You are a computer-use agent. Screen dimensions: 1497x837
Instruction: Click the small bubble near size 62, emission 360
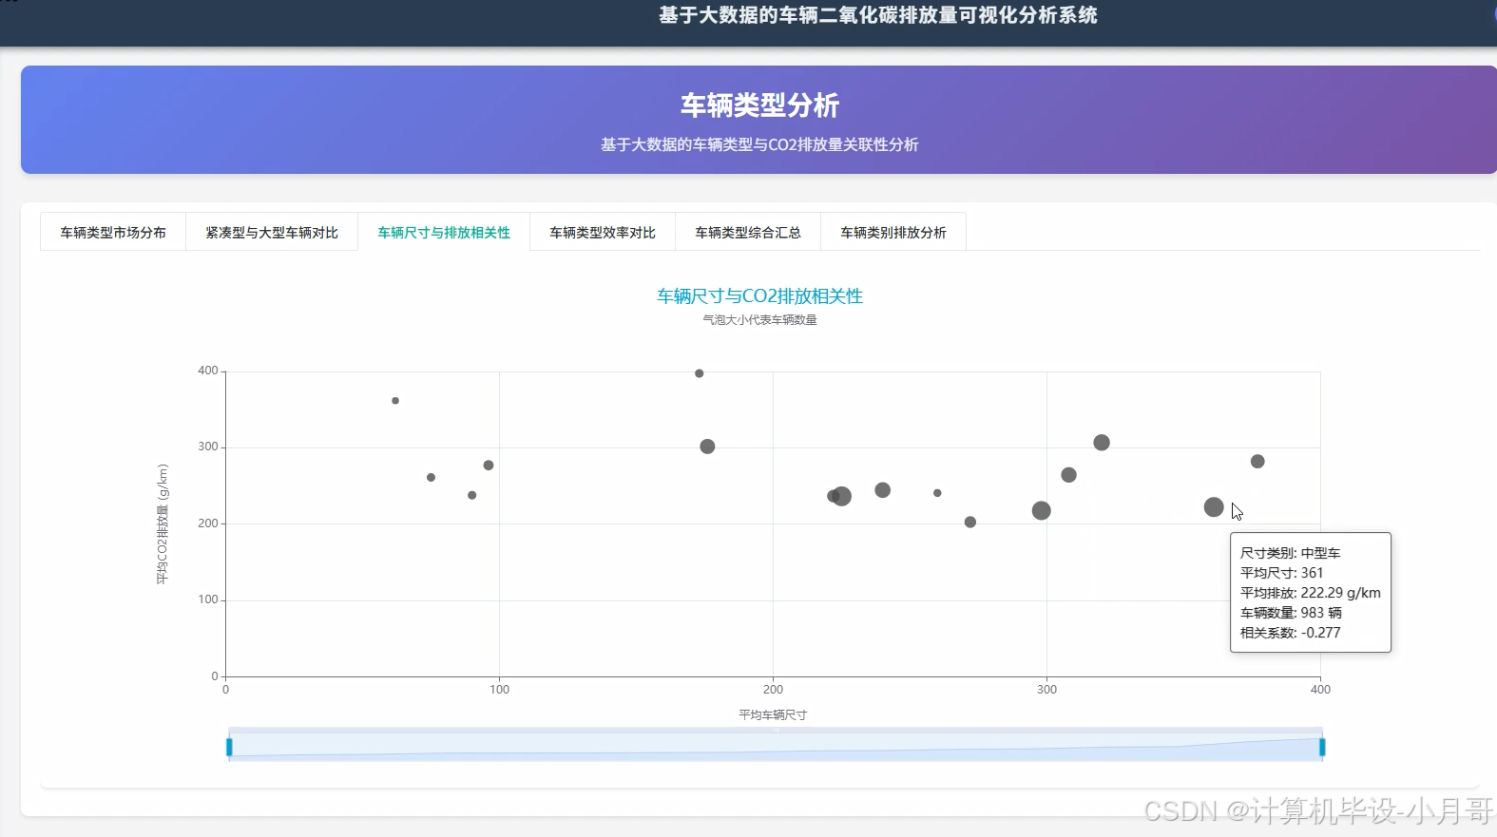tap(395, 401)
